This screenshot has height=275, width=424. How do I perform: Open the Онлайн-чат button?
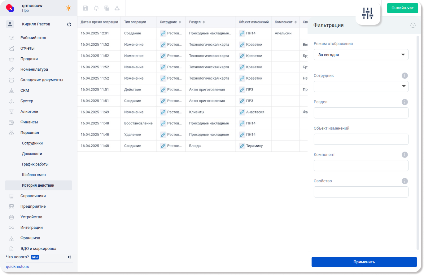click(x=402, y=8)
